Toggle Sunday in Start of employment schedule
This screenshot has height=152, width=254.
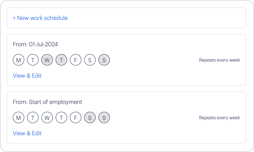104,117
